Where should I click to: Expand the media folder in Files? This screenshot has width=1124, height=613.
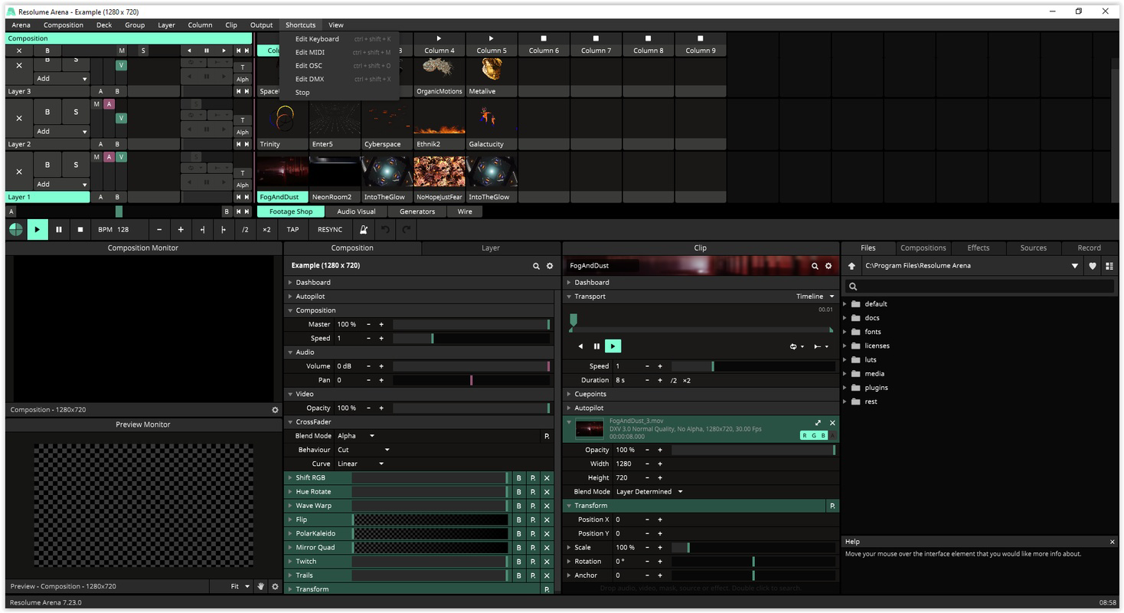click(x=845, y=374)
